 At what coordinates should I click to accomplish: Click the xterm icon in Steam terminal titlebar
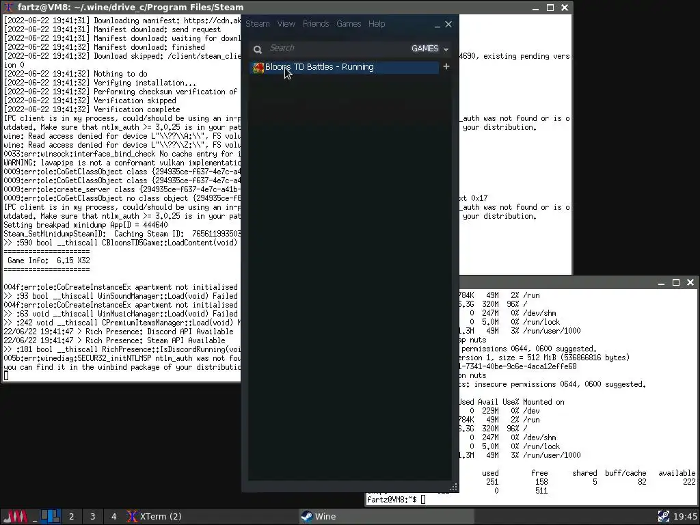(x=9, y=7)
